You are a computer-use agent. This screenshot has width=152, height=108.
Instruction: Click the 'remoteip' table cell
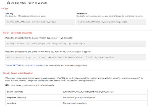tap(33, 103)
